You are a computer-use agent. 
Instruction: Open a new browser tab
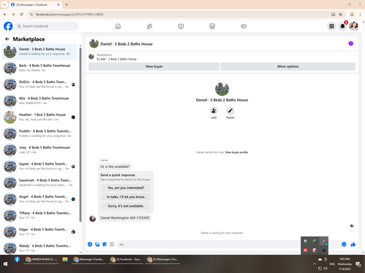pyautogui.click(x=66, y=4)
